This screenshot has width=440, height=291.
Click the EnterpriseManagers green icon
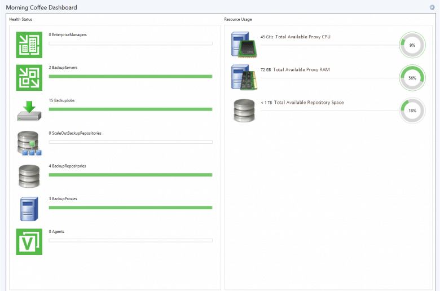click(29, 45)
